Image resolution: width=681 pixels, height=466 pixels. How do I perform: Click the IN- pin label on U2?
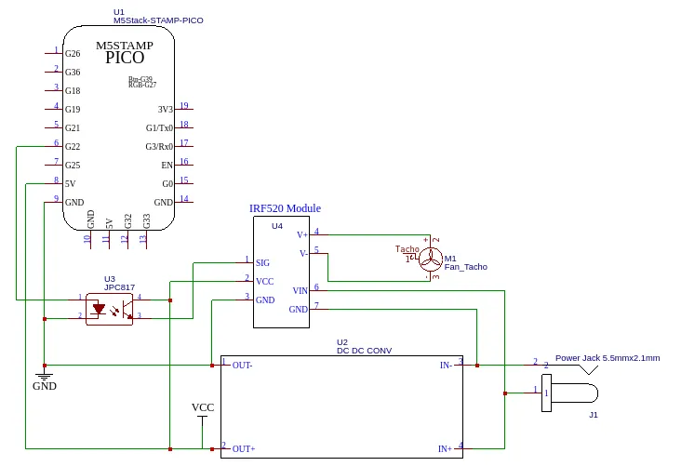[x=446, y=366]
